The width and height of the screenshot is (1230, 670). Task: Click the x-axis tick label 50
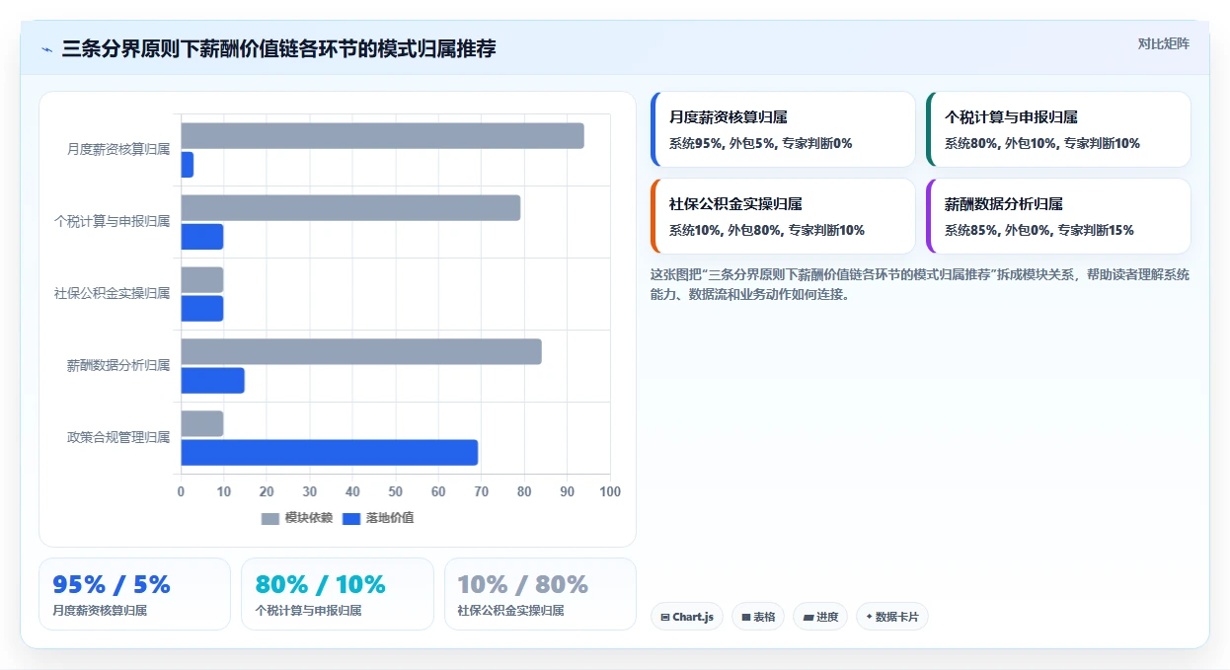(396, 491)
